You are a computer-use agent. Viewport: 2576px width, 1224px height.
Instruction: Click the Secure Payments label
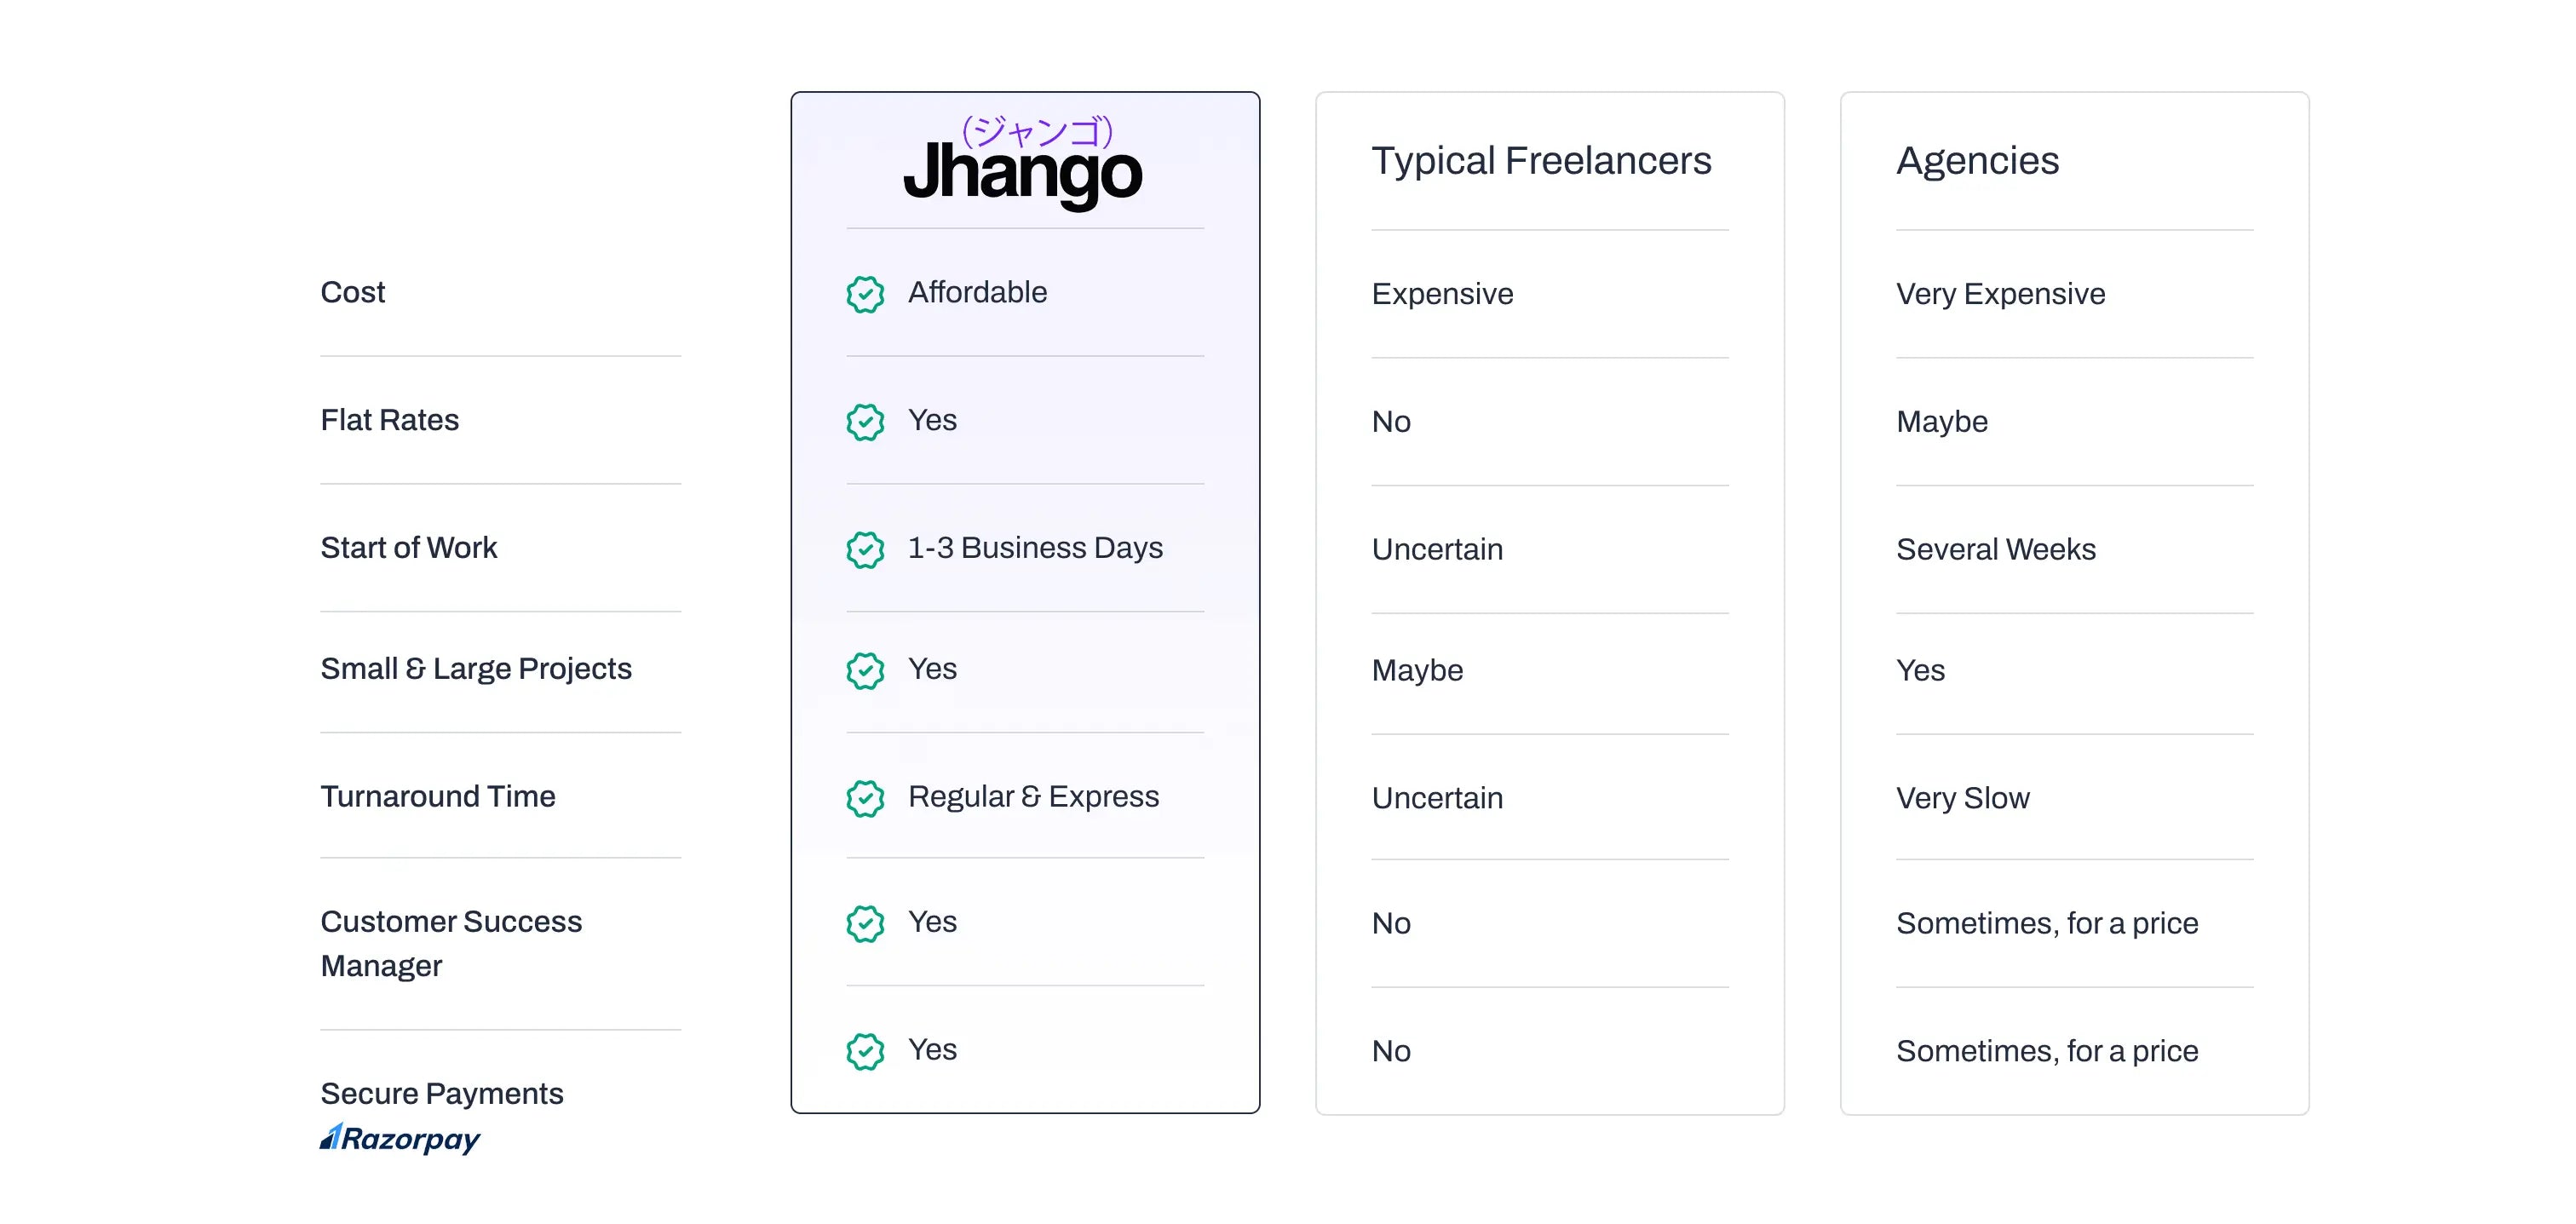[x=441, y=1093]
